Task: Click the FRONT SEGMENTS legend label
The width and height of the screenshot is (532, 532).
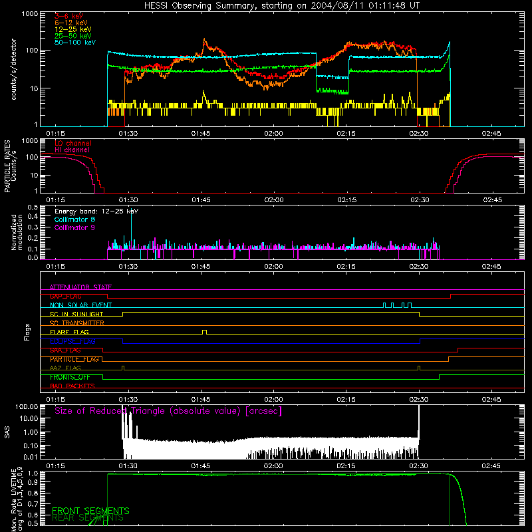Action: pos(90,511)
